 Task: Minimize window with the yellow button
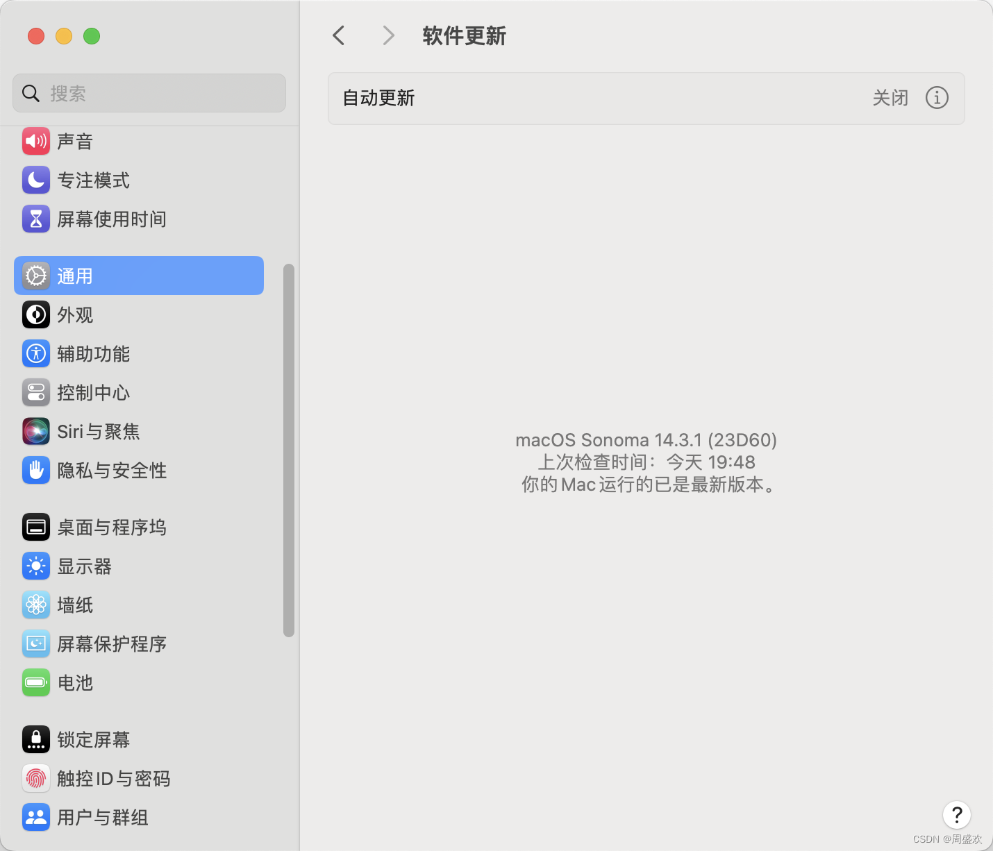(x=64, y=36)
